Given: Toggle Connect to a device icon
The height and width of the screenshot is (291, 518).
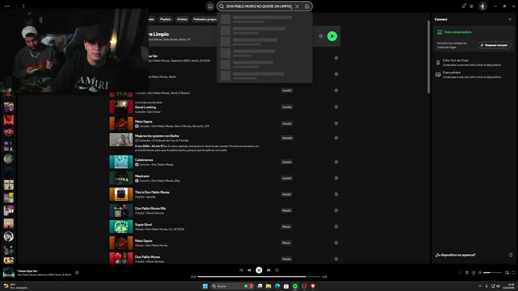Looking at the screenshot, I should (x=473, y=273).
